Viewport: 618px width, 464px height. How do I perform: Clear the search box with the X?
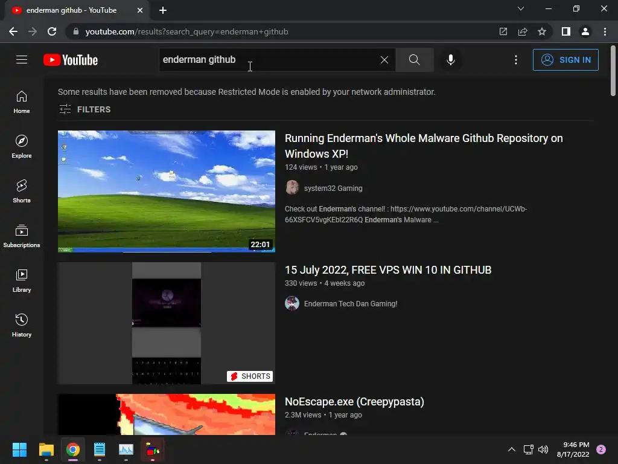coord(384,60)
